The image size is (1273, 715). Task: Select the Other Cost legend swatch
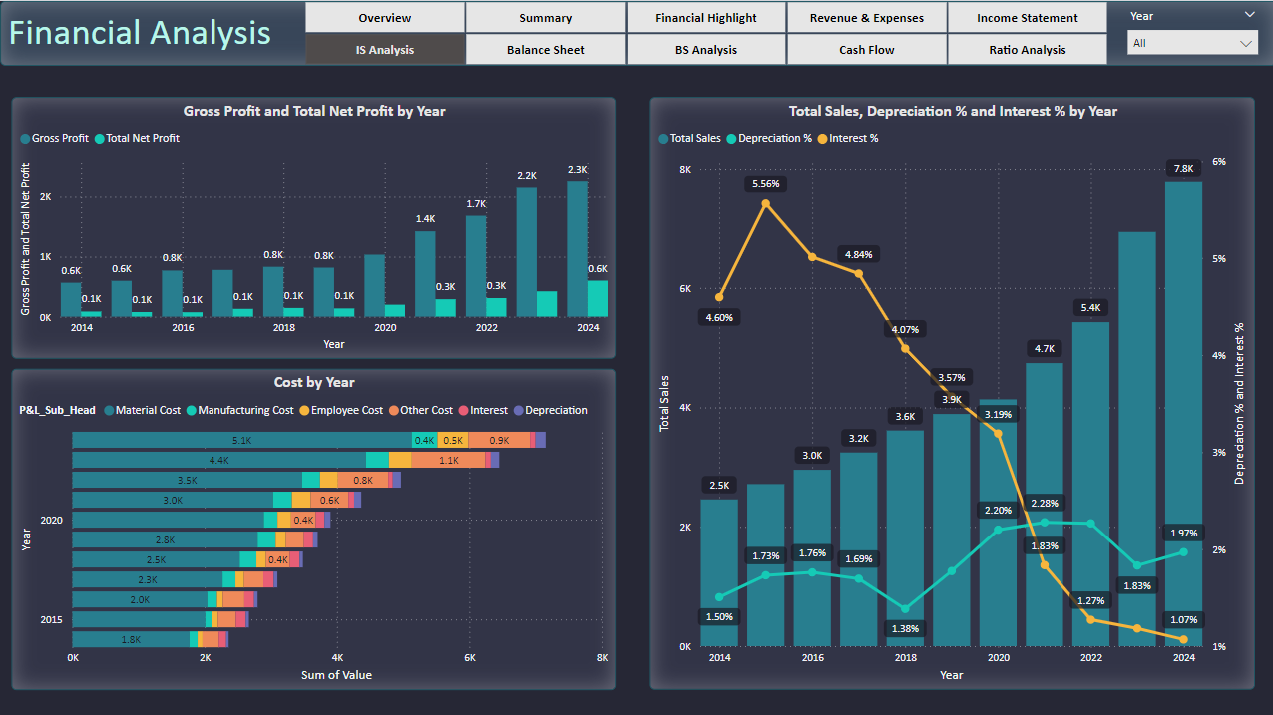(394, 411)
